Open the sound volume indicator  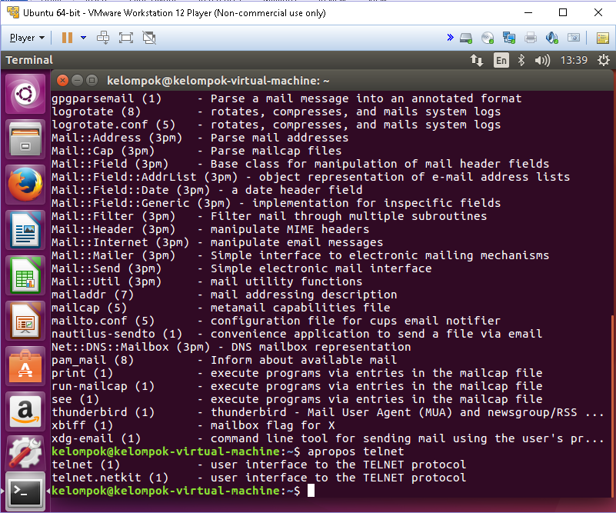542,60
